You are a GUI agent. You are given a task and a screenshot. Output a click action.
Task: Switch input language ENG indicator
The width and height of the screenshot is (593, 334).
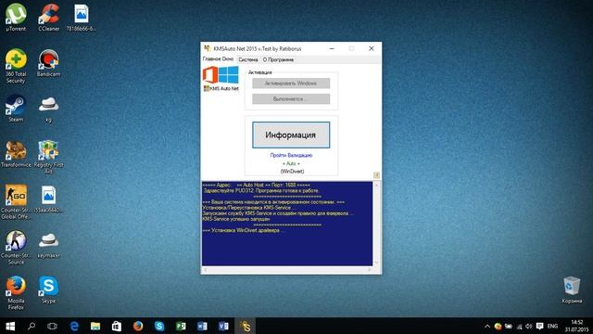pos(552,326)
